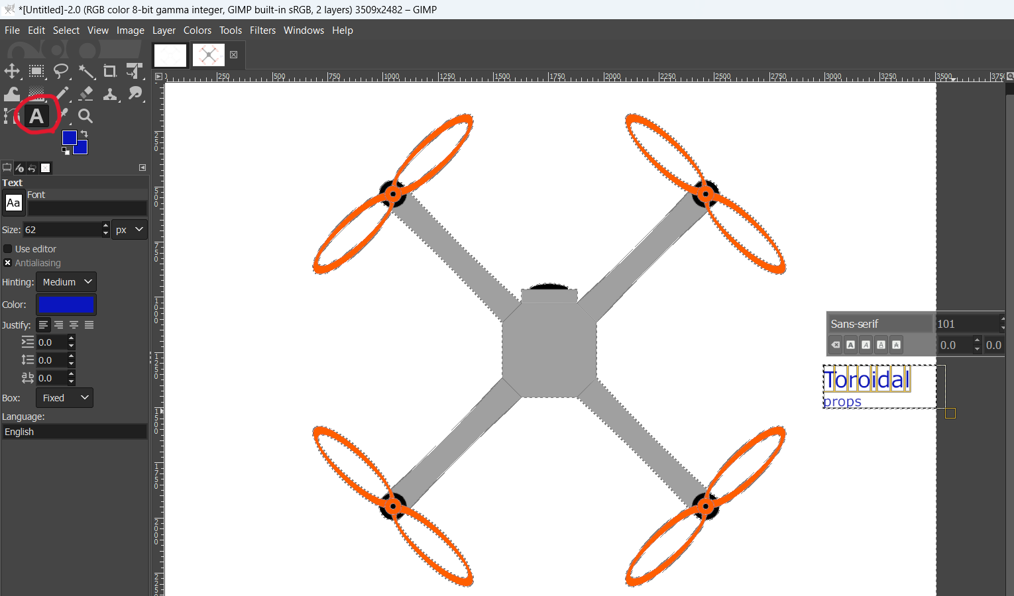Open the Help menu

click(x=343, y=30)
